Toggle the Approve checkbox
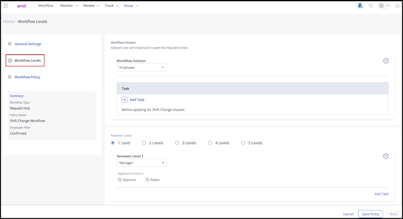 click(x=120, y=180)
